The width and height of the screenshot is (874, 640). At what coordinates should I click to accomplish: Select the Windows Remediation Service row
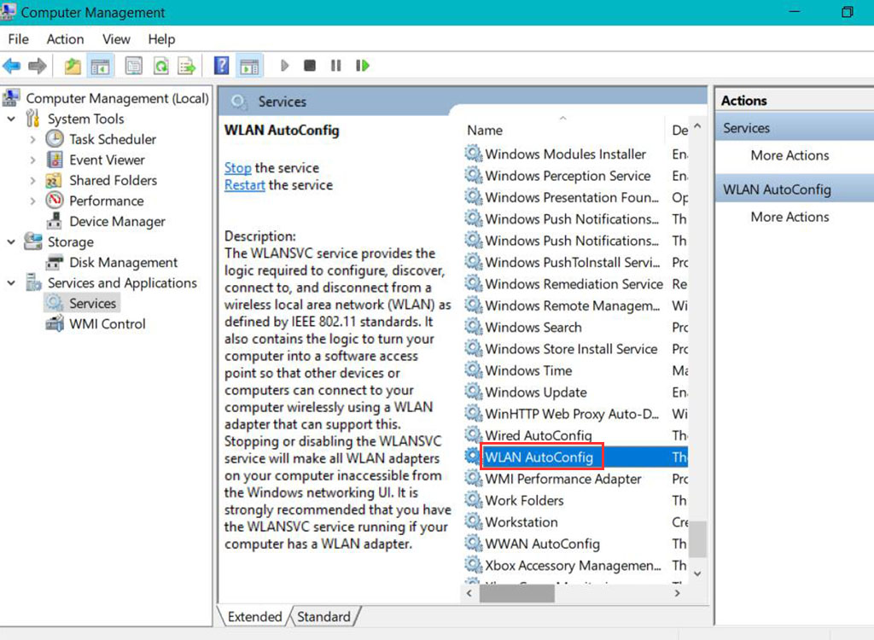point(576,284)
